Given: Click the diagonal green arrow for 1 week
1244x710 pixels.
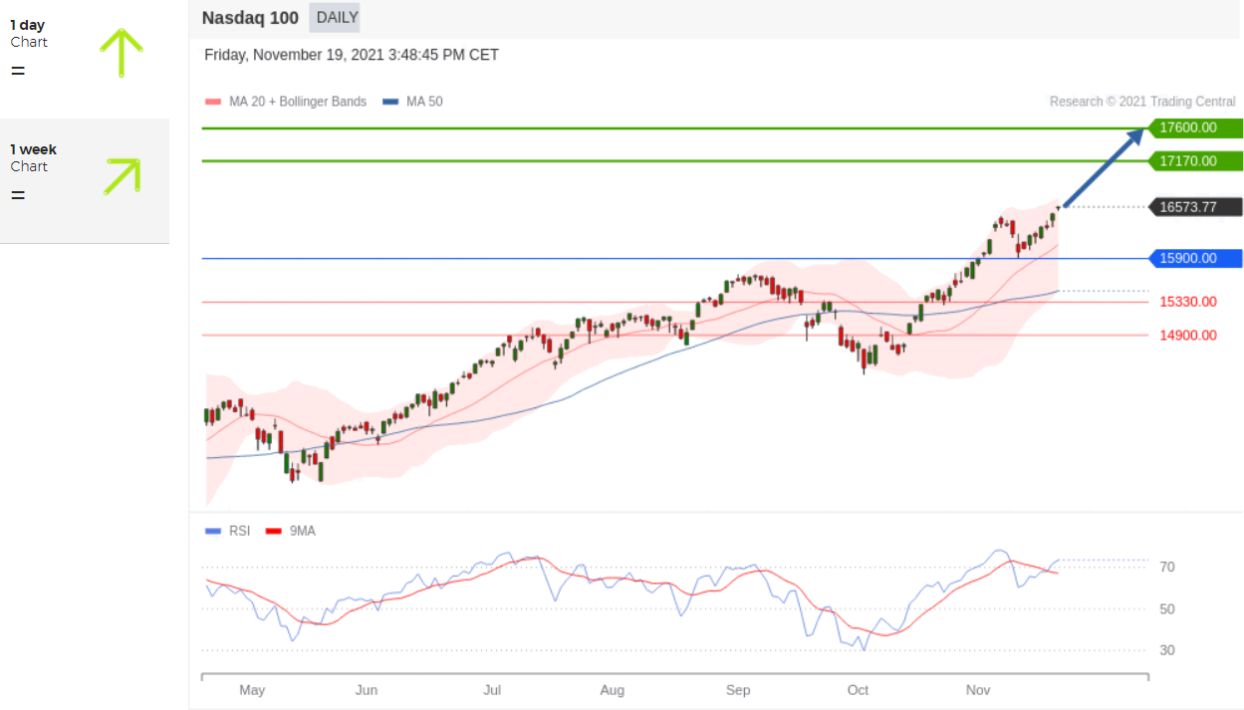Looking at the screenshot, I should (122, 176).
